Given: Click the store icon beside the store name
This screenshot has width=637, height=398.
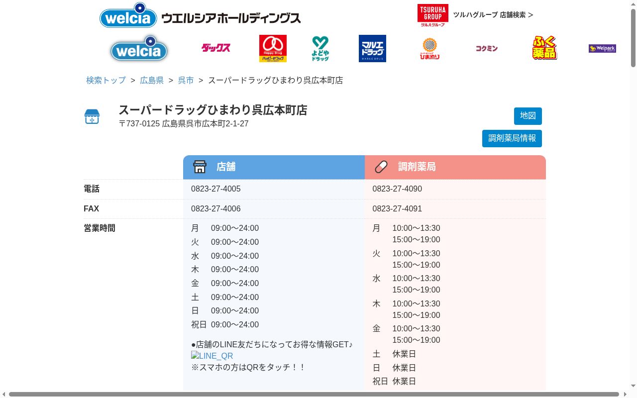Looking at the screenshot, I should click(x=92, y=116).
